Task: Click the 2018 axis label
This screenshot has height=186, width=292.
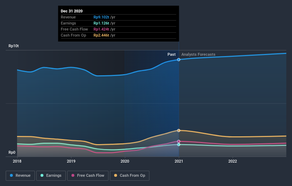Action: (17, 161)
